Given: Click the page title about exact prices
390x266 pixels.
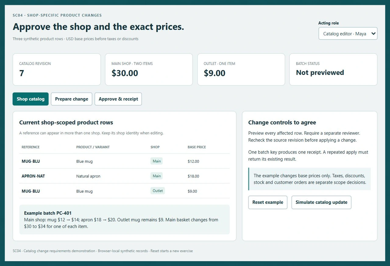Looking at the screenshot, I should pos(98,27).
